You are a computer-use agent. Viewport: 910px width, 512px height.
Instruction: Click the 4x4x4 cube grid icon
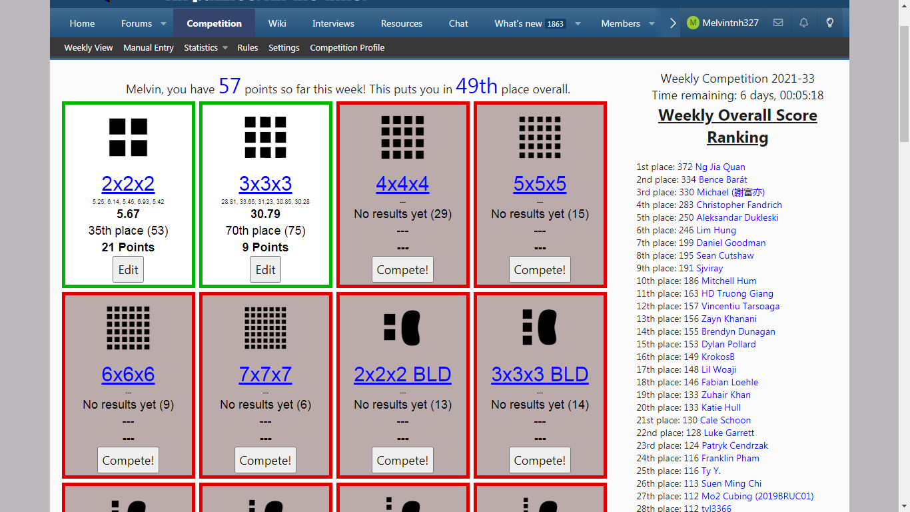click(402, 137)
